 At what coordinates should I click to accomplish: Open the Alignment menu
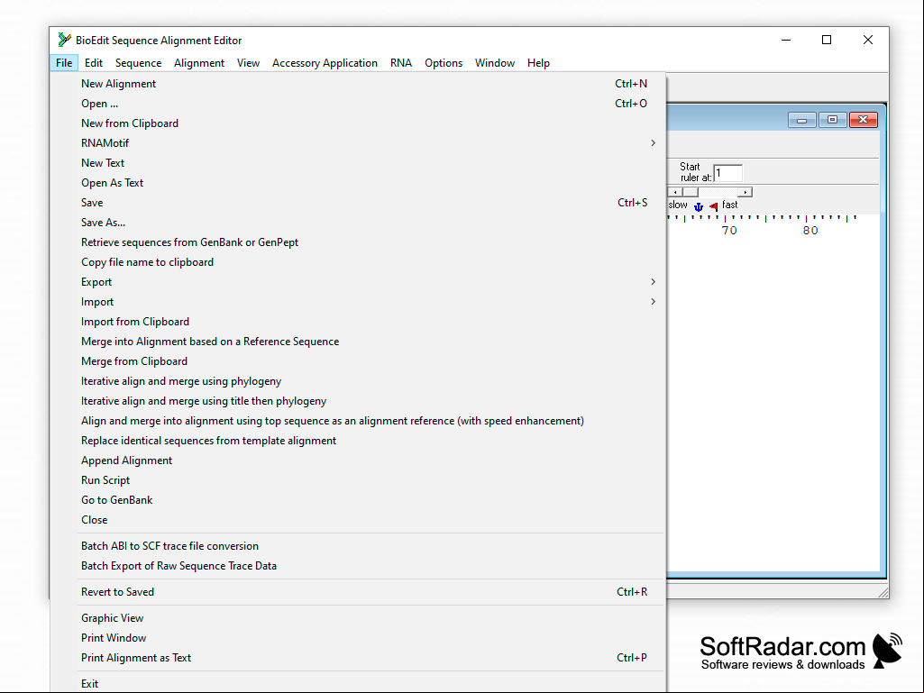[199, 63]
